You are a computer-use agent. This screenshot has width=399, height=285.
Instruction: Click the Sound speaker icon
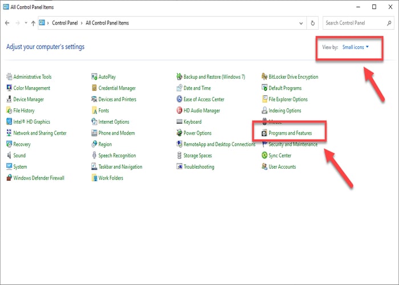9,155
